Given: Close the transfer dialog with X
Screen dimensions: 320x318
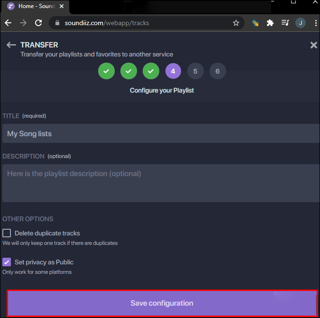Looking at the screenshot, I should (313, 45).
